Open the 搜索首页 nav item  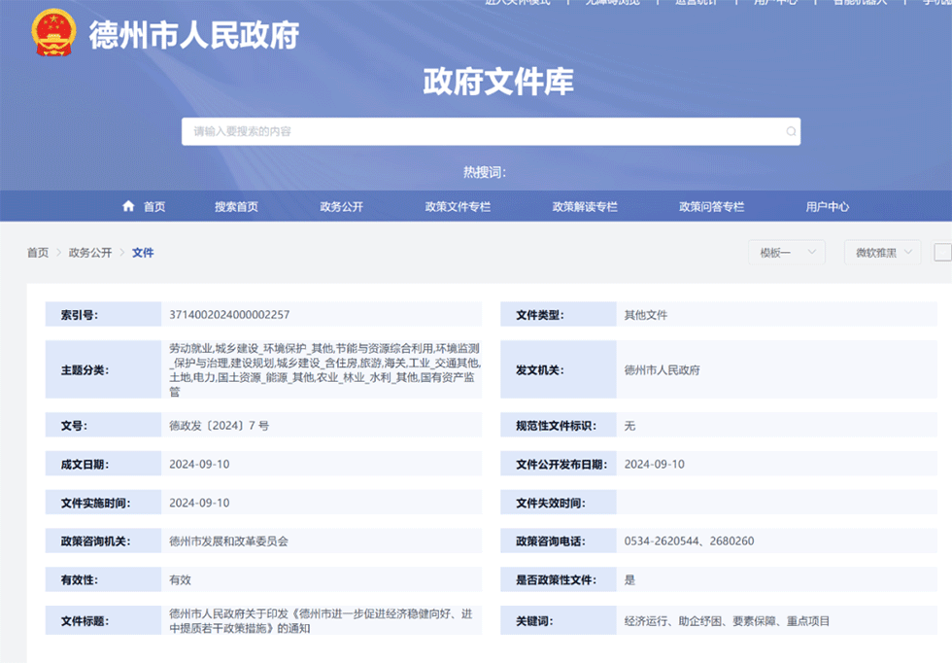(236, 206)
